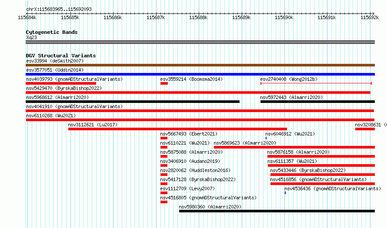Select the blue esv3577051 variant bar
The height and width of the screenshot is (228, 387).
click(200, 74)
